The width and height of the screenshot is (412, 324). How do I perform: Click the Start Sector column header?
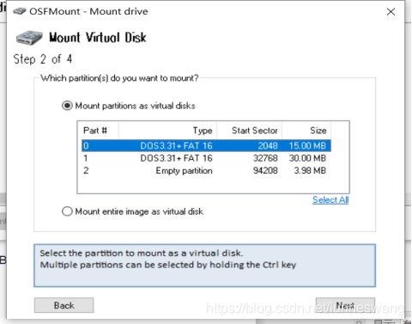(249, 131)
